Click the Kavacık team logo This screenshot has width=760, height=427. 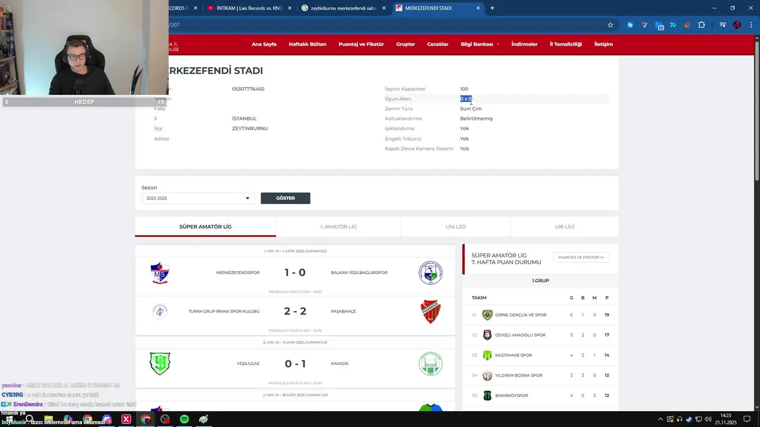tap(430, 364)
